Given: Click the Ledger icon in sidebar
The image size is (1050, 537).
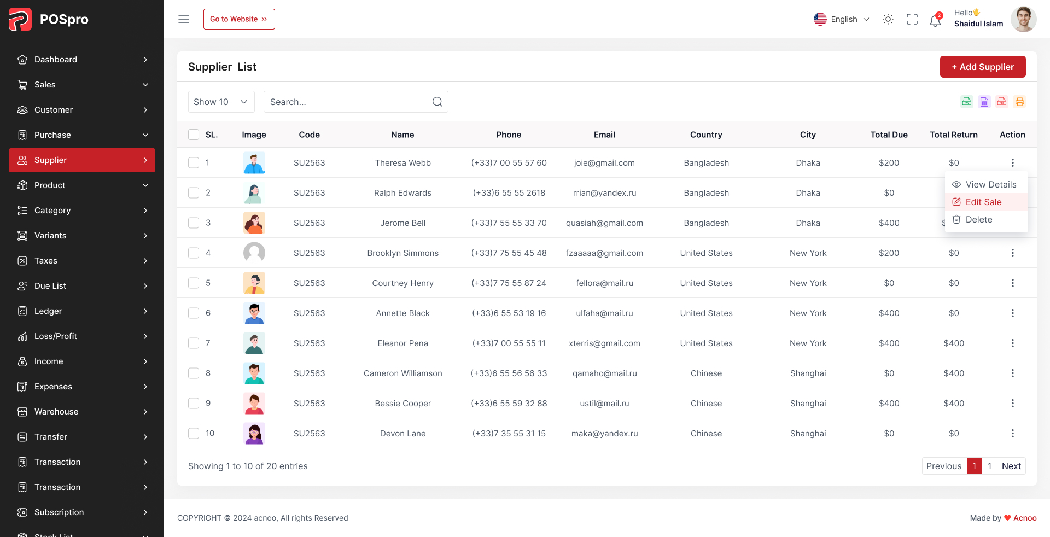Looking at the screenshot, I should [x=22, y=311].
